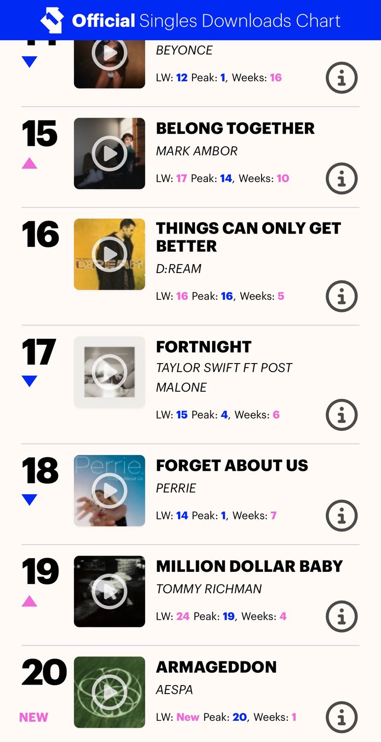Show info for Fortnight
This screenshot has width=381, height=742.
[342, 415]
